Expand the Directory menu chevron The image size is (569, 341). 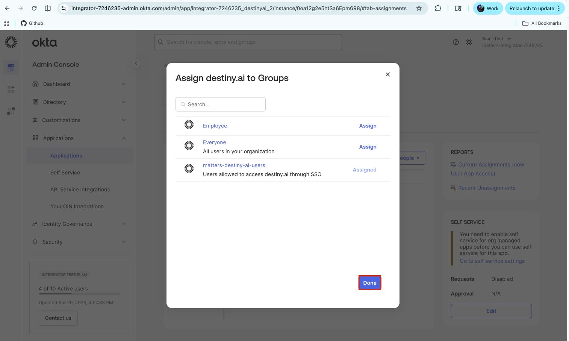click(124, 102)
